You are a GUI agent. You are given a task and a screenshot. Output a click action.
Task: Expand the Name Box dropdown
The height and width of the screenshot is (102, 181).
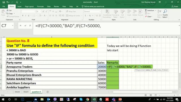[12, 25]
